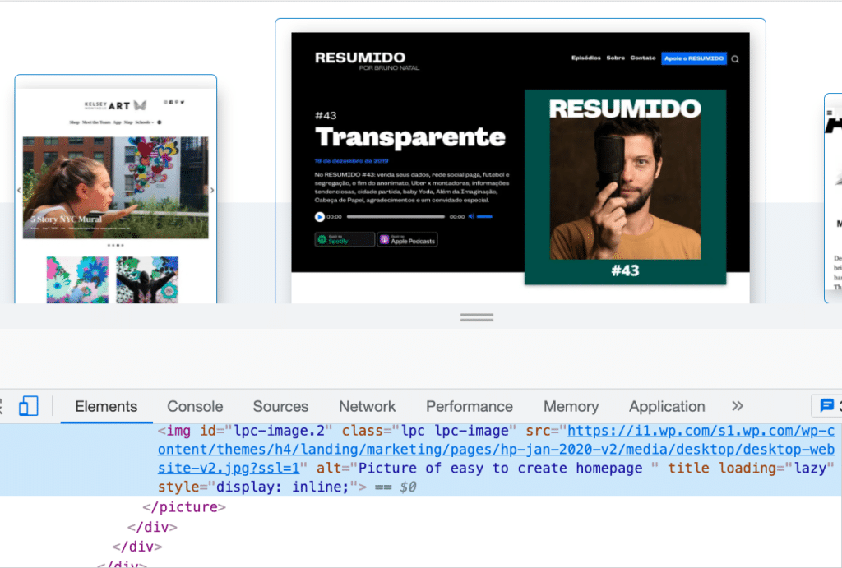The width and height of the screenshot is (842, 568).
Task: Click the Spotify listen badge
Action: (344, 239)
